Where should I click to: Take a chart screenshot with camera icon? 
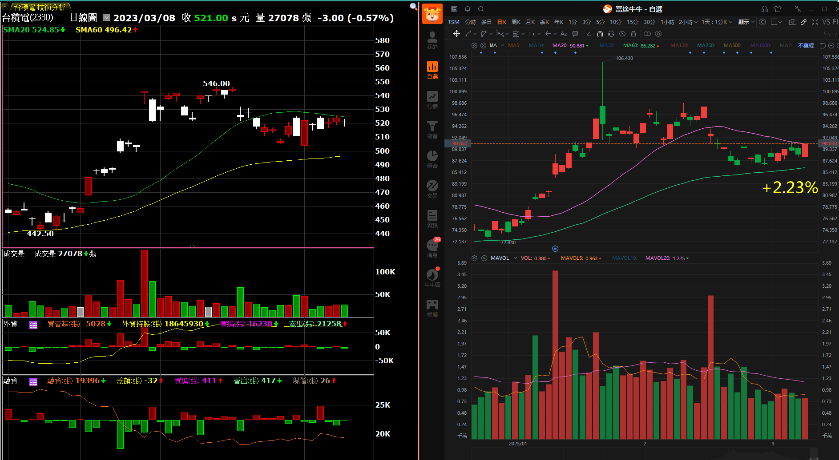pos(792,22)
